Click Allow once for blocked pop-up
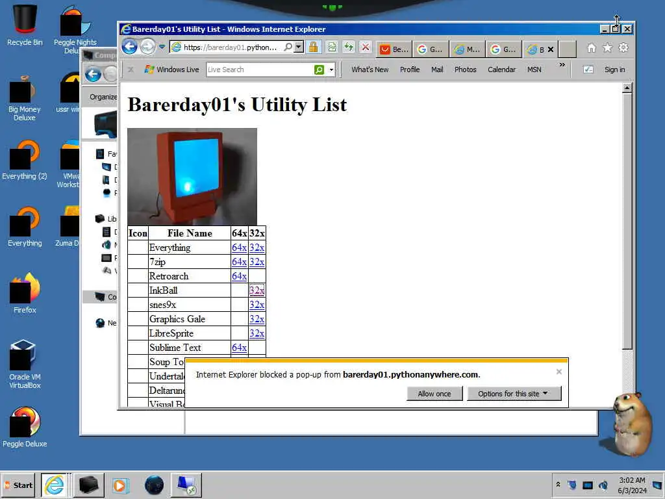Viewport: 665px width, 499px height. 434,393
